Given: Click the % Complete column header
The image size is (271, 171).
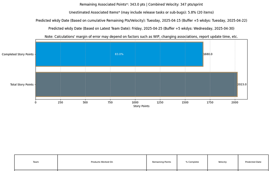Looking at the screenshot, I should (x=192, y=162).
